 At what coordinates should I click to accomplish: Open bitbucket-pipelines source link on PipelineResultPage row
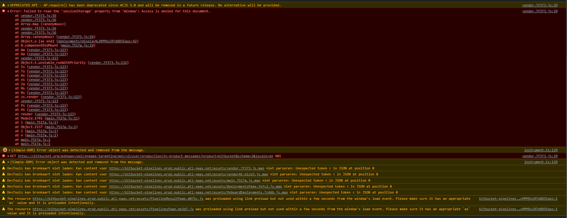[x=518, y=199]
